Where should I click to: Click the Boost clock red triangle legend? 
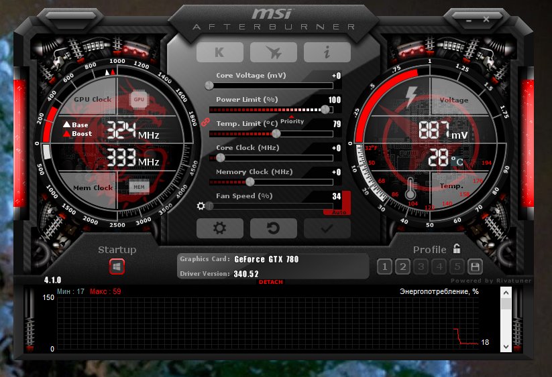click(x=77, y=133)
